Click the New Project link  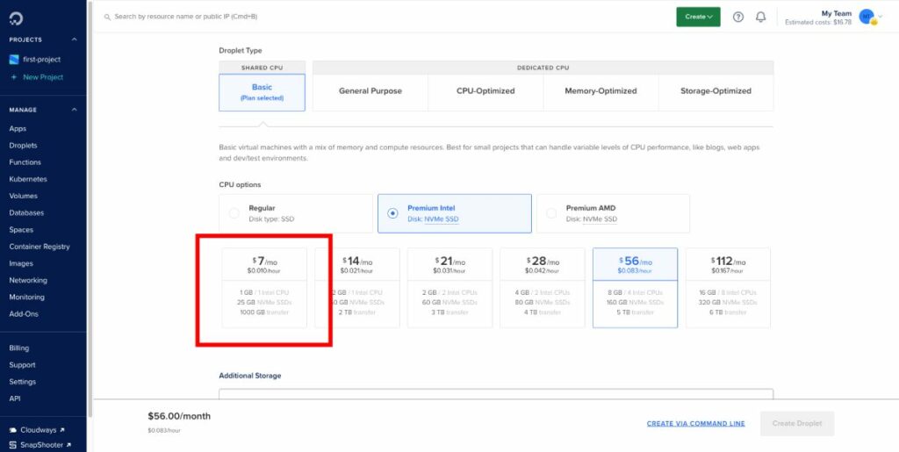(x=37, y=77)
